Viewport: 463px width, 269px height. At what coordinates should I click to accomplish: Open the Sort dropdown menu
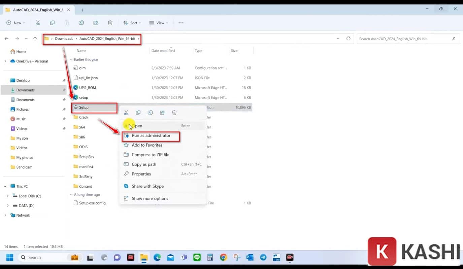coord(132,23)
